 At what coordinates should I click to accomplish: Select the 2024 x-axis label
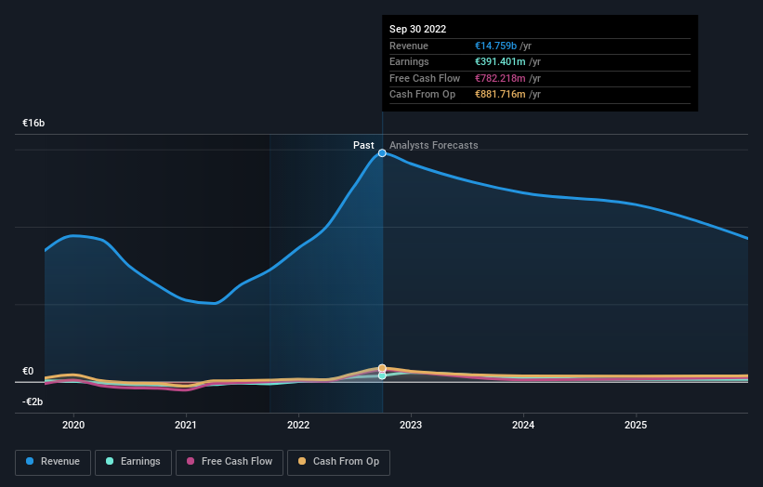[x=523, y=425]
